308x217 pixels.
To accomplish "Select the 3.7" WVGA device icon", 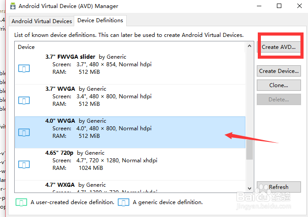I will (24, 100).
